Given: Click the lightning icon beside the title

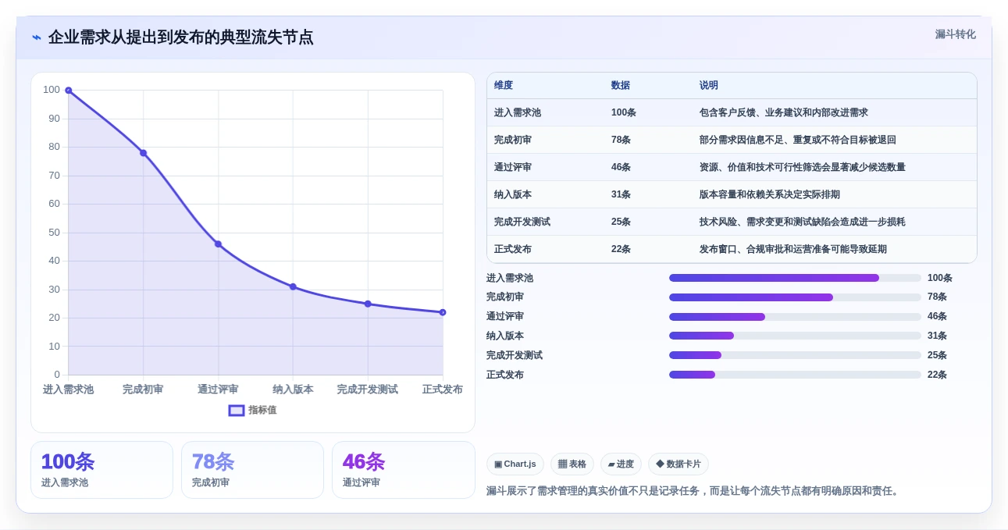Looking at the screenshot, I should (37, 37).
